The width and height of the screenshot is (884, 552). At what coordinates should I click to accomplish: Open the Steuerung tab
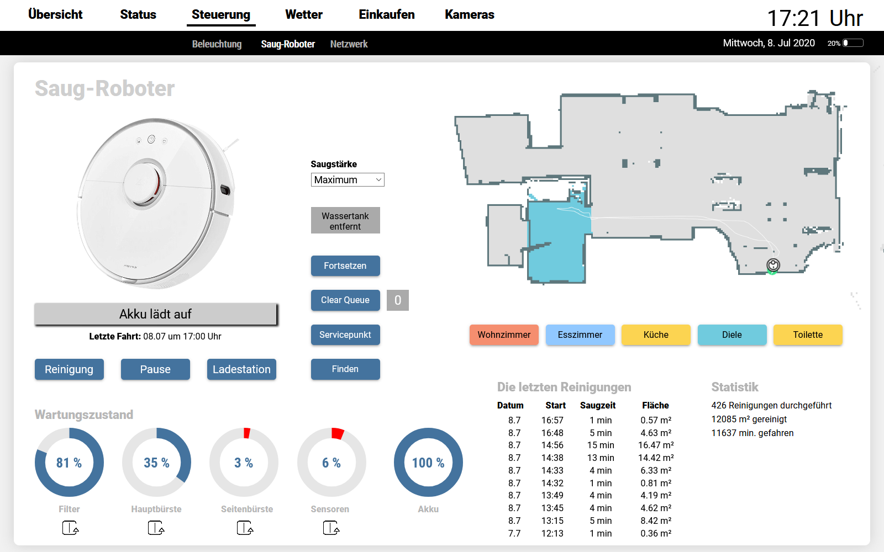click(221, 15)
